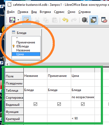Click the Поле cell containing Примечание
This screenshot has width=109, height=125.
[x=59, y=76]
